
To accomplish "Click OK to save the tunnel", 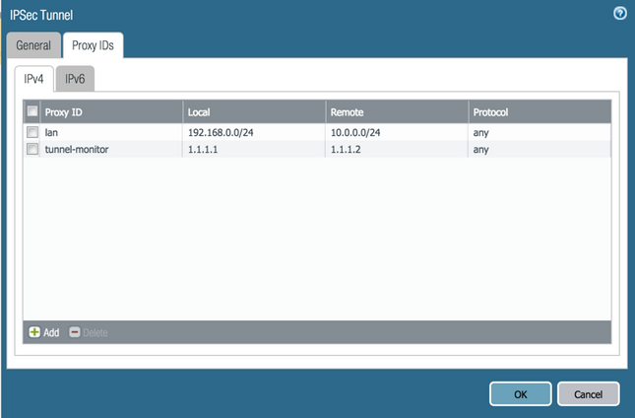I will point(521,393).
